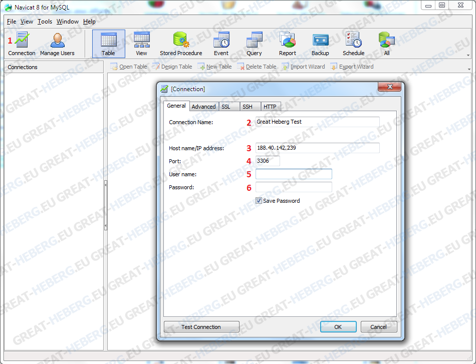Click Delete Table in the object toolbar
Image resolution: width=476 pixels, height=364 pixels.
coord(257,67)
